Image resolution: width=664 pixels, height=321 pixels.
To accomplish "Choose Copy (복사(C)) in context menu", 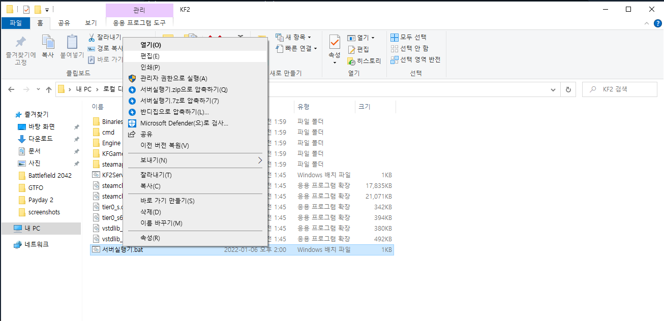I will tap(195, 186).
